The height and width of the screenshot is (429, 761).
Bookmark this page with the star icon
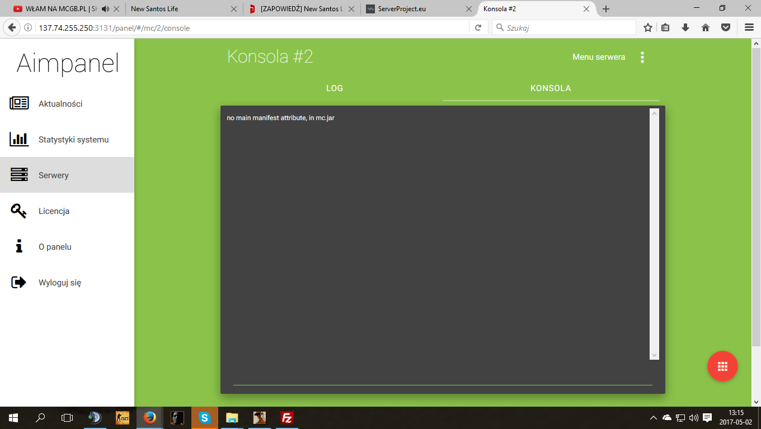(647, 28)
